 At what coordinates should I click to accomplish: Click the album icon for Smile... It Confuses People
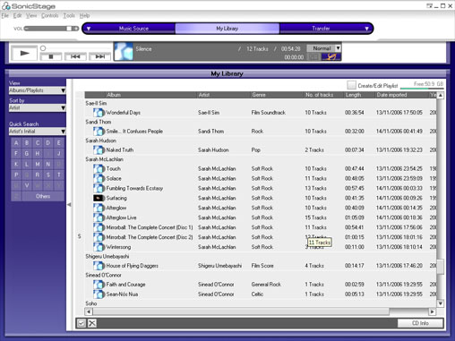click(99, 132)
